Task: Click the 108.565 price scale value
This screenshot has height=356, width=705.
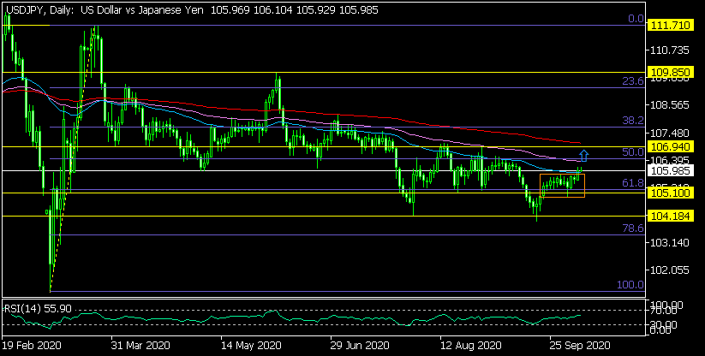Action: pyautogui.click(x=671, y=105)
